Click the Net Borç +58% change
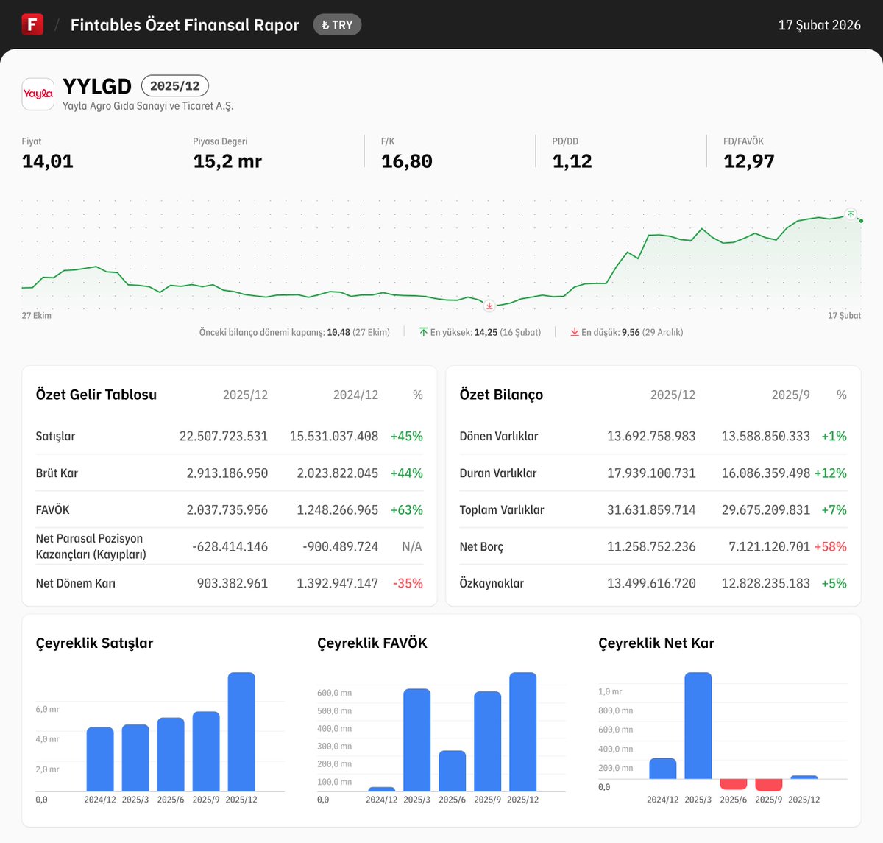The image size is (883, 843). point(831,546)
